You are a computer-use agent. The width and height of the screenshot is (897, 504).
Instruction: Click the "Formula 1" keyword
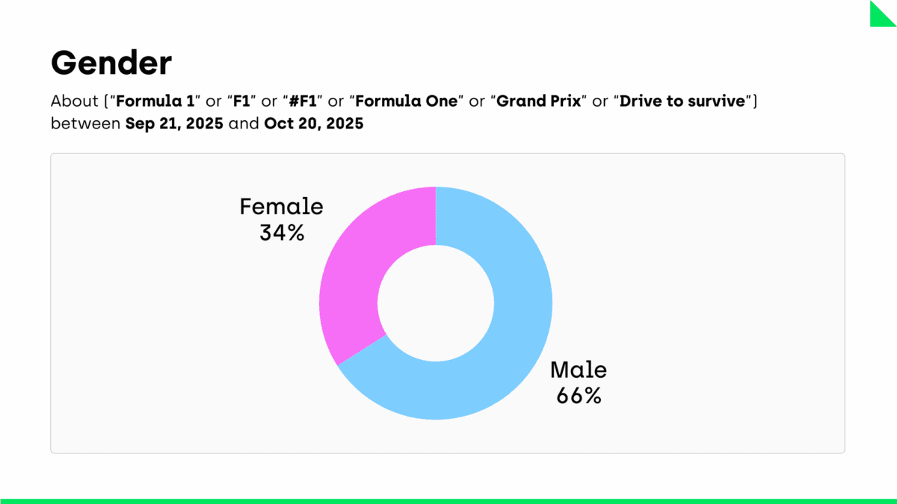click(x=154, y=102)
